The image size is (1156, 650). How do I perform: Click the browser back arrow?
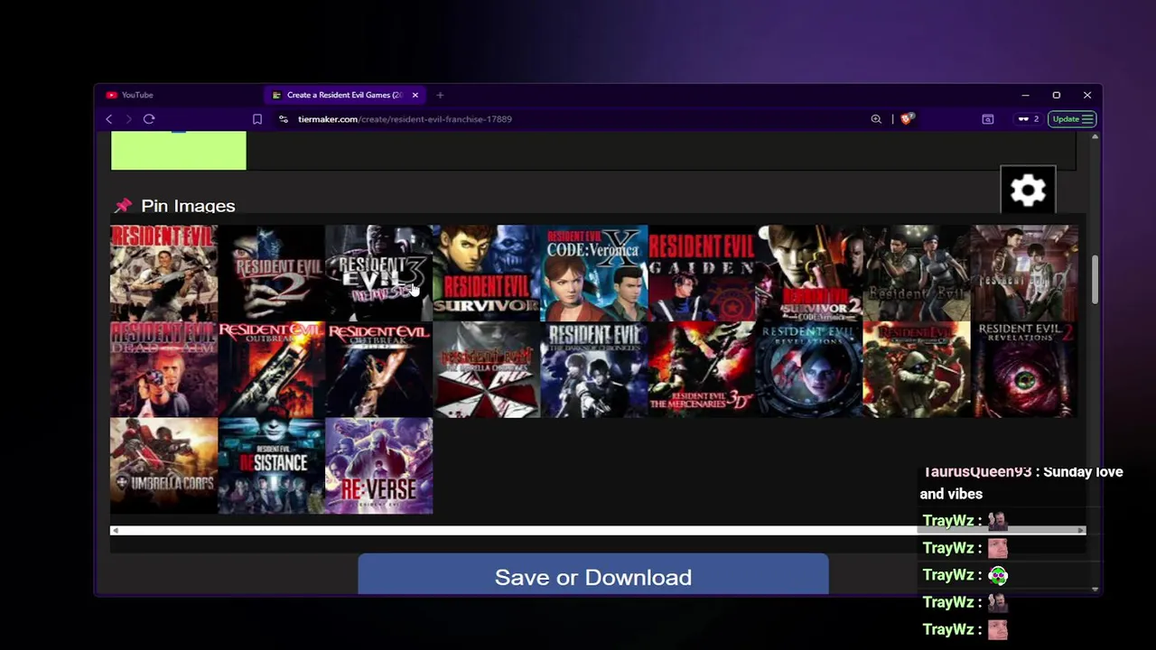(109, 119)
